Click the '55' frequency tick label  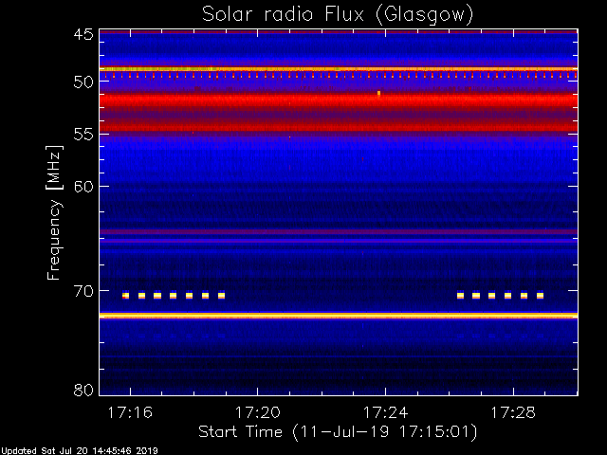(83, 135)
